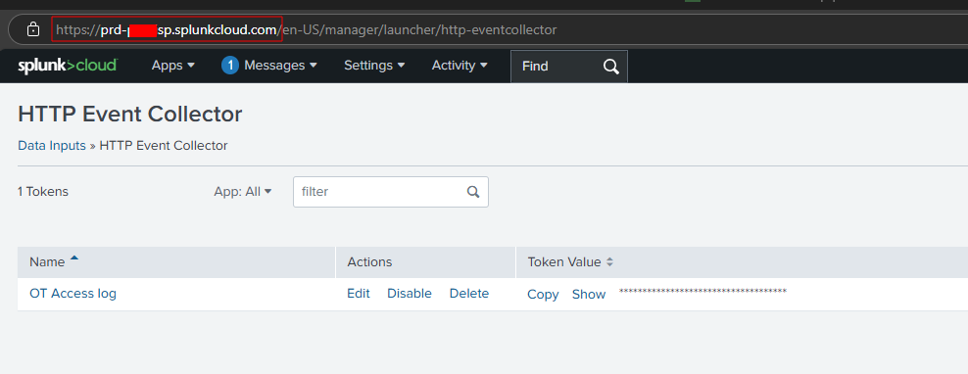
Task: Disable the OT Access log token
Action: tap(410, 294)
